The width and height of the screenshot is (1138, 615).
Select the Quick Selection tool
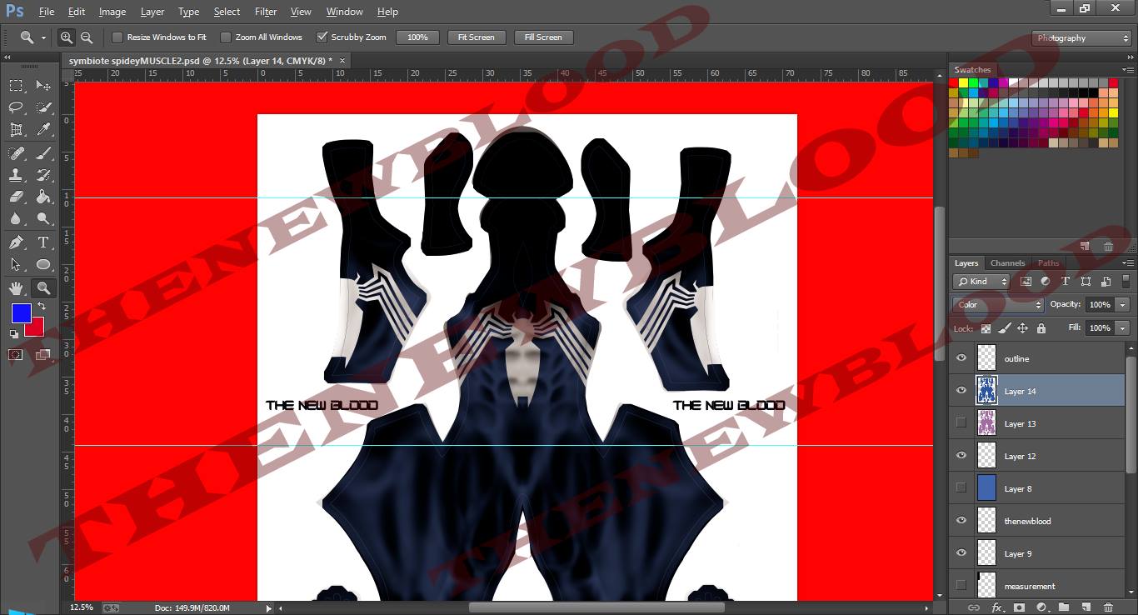pos(43,107)
